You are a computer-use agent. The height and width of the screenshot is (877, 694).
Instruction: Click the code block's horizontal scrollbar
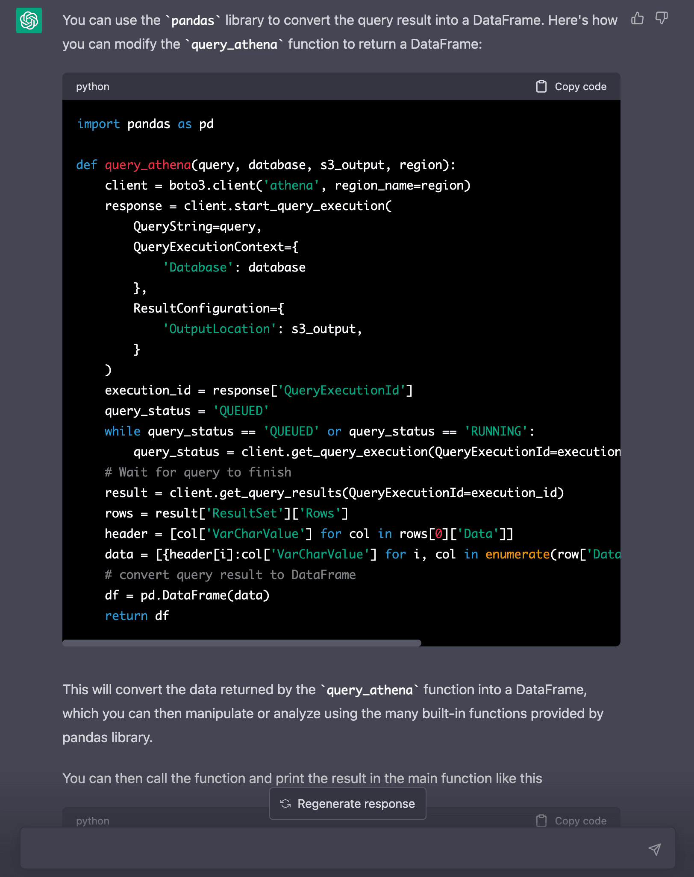click(242, 643)
